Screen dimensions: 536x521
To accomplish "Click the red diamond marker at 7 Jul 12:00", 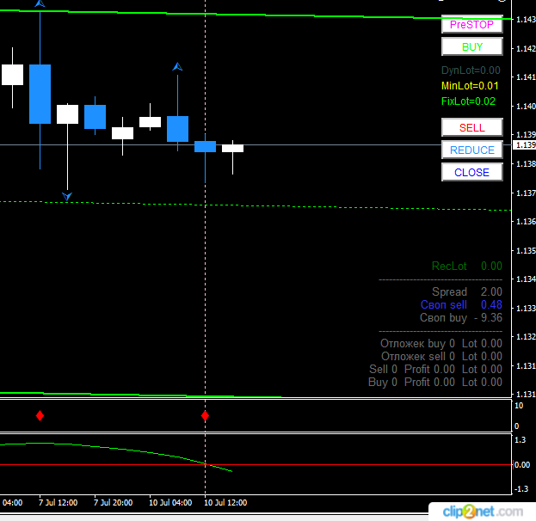I will point(40,416).
